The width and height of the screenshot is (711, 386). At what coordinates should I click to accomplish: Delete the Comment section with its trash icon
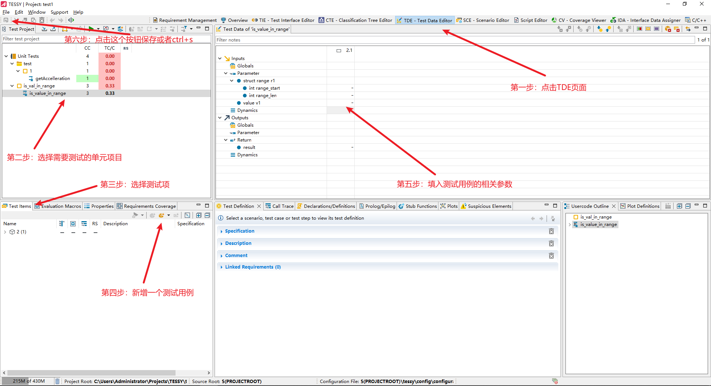[x=551, y=256]
